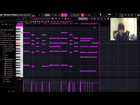Expand the Hats+ folder in browser
The height and width of the screenshot is (105, 140).
(6, 55)
